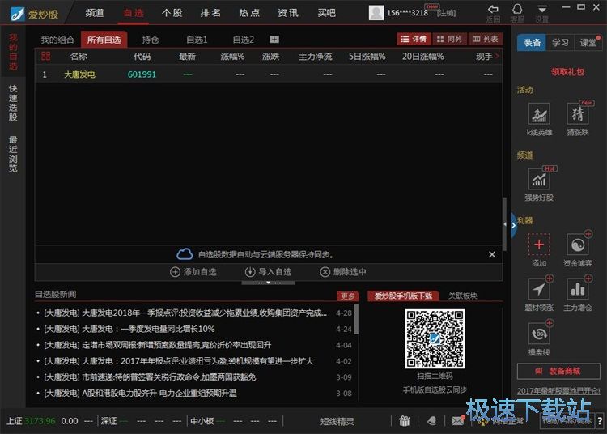Select 快速选股 in left sidebar
The width and height of the screenshot is (607, 434).
[x=13, y=103]
